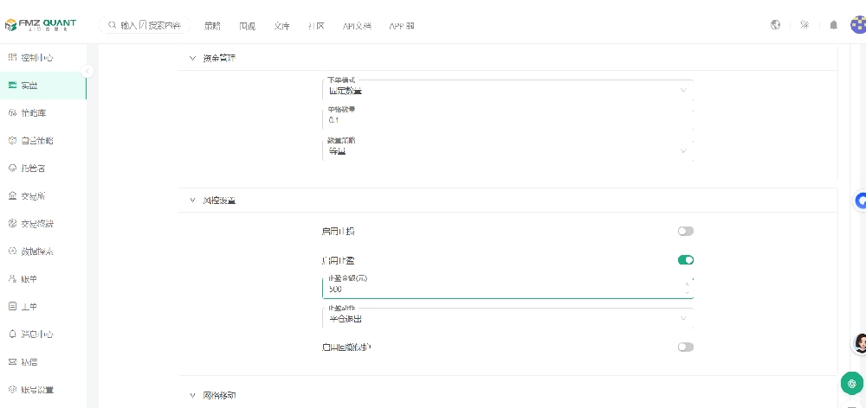This screenshot has width=866, height=408.
Task: Click the notification bell icon
Action: click(833, 25)
